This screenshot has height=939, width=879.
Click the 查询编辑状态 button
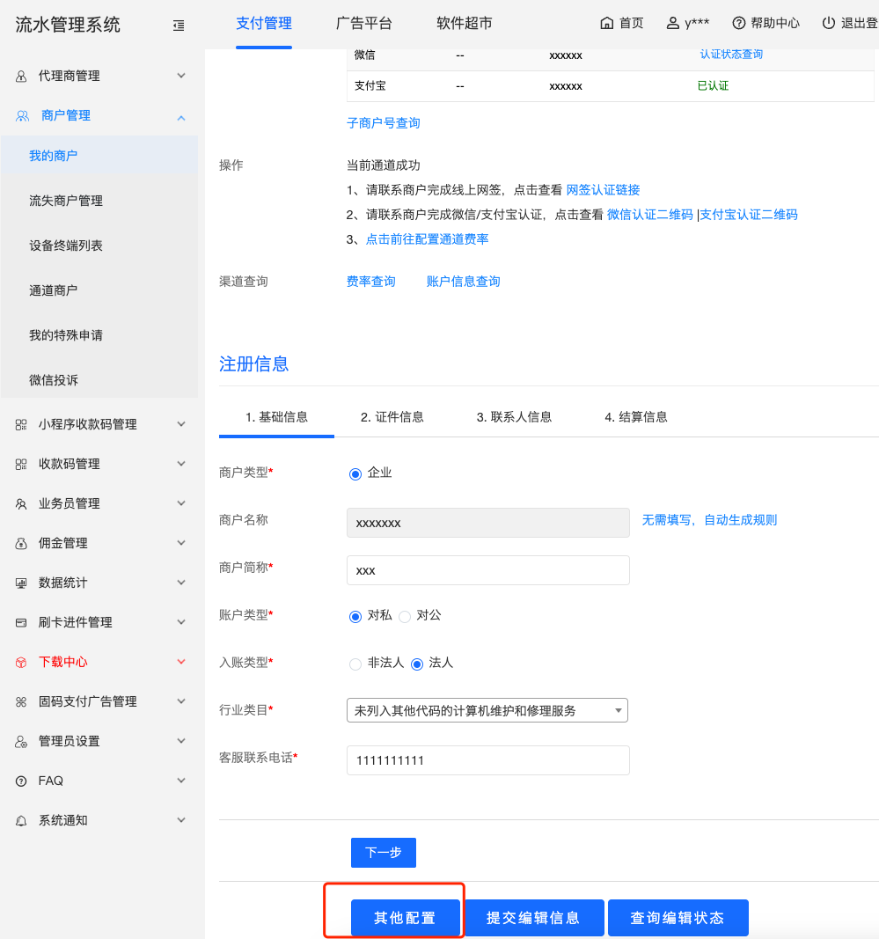678,918
